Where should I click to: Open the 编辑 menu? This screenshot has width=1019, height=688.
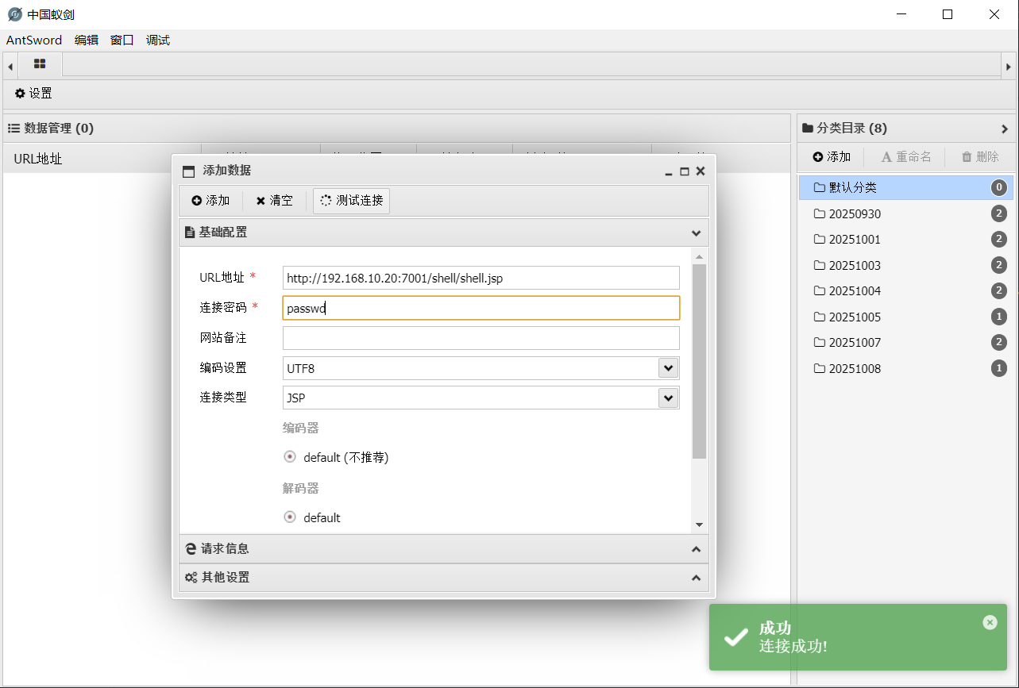click(87, 40)
